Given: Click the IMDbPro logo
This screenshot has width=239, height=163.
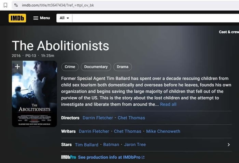Looking at the screenshot, I should pos(68,157).
